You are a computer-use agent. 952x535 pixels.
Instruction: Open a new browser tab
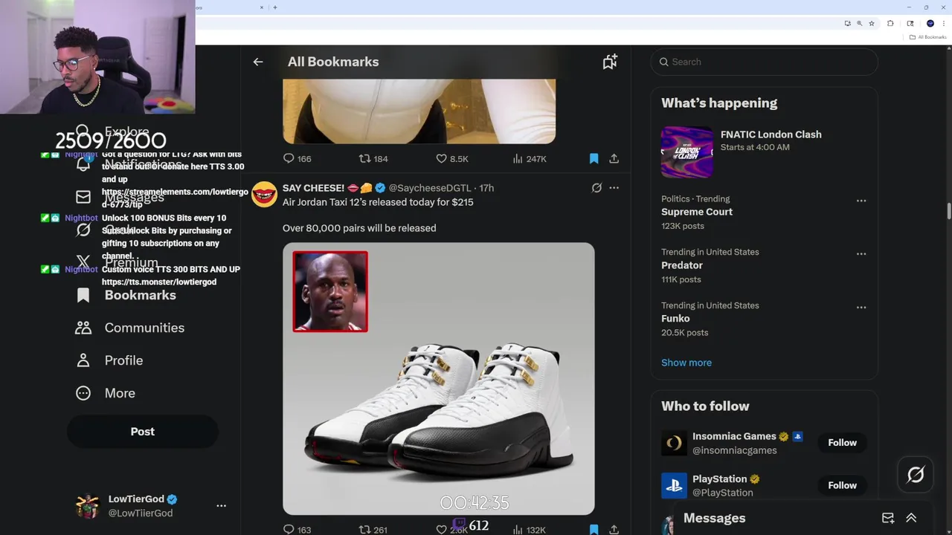coord(275,7)
